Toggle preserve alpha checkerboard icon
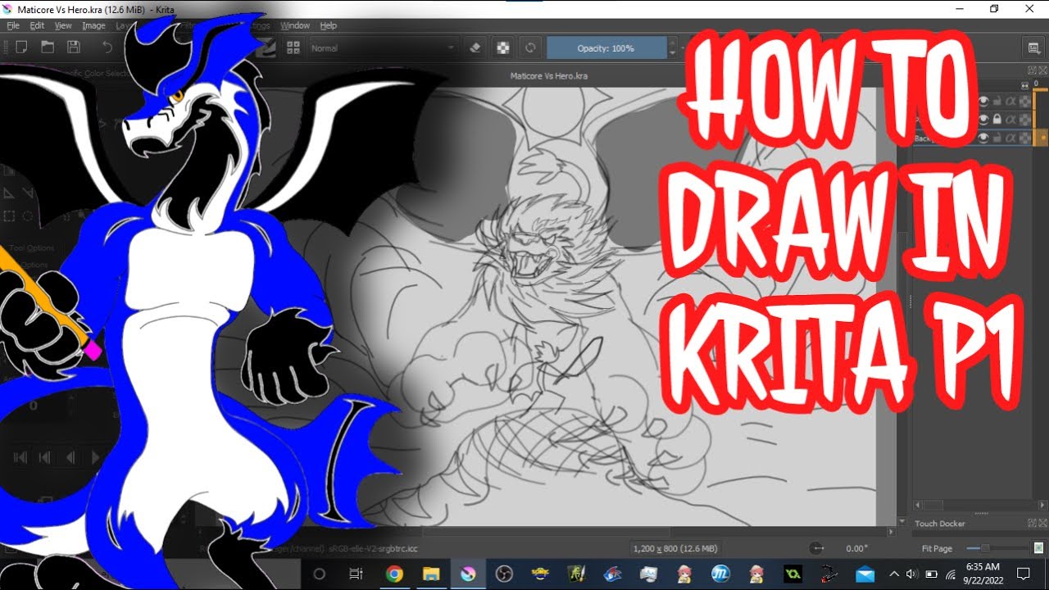Image resolution: width=1049 pixels, height=590 pixels. 502,48
